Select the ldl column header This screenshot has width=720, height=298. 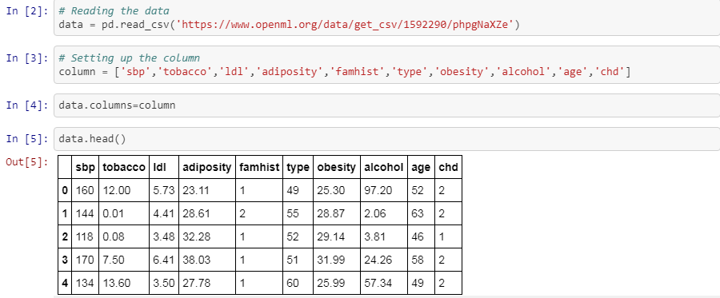[158, 167]
